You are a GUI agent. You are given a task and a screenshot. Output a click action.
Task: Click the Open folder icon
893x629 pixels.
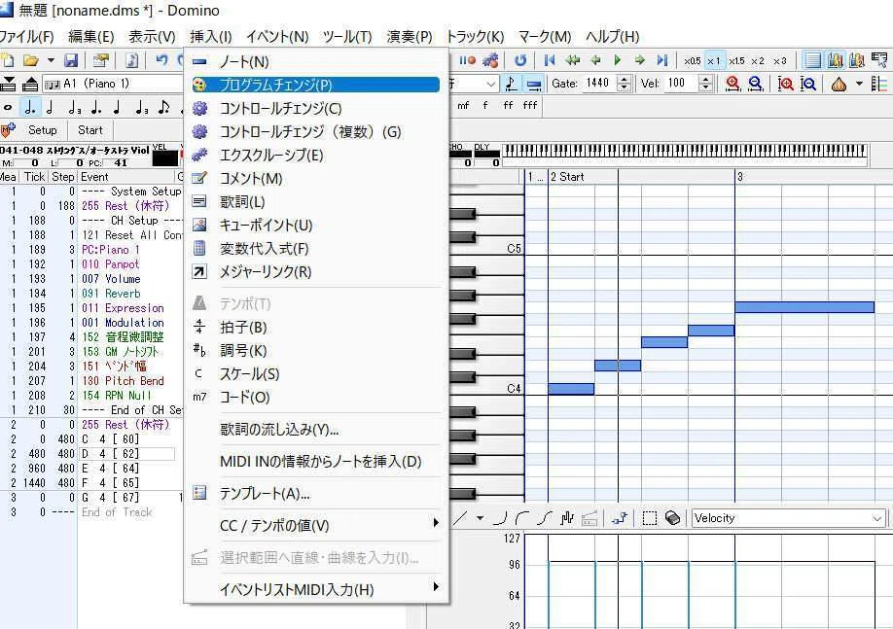point(31,60)
